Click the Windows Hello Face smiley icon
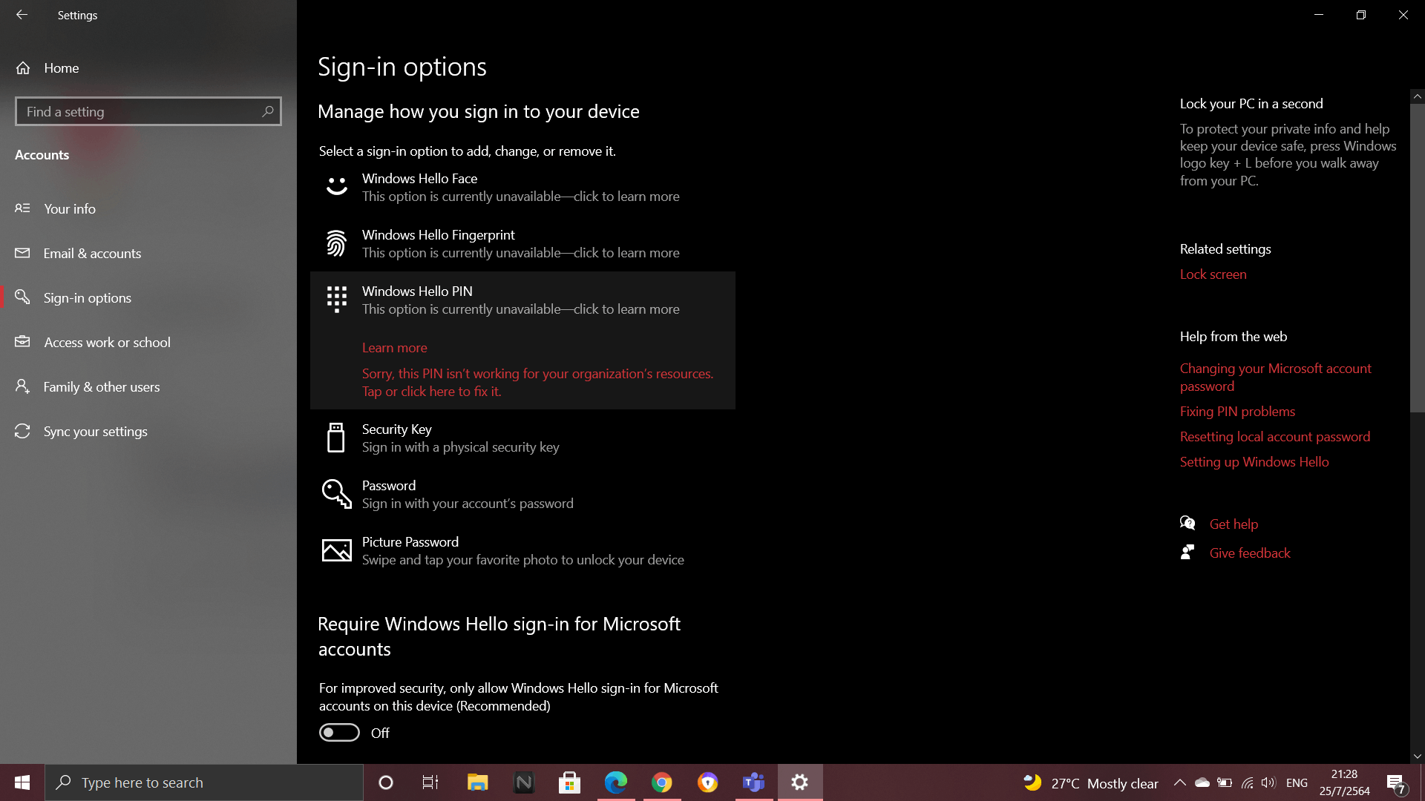1425x801 pixels. tap(336, 186)
